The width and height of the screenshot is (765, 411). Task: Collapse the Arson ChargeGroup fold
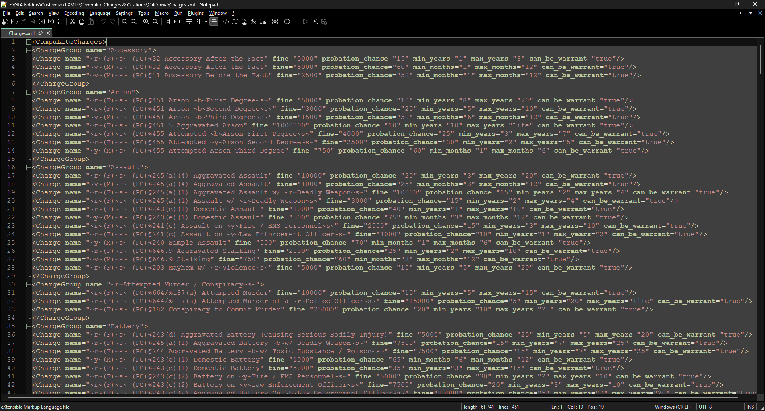[x=29, y=92]
